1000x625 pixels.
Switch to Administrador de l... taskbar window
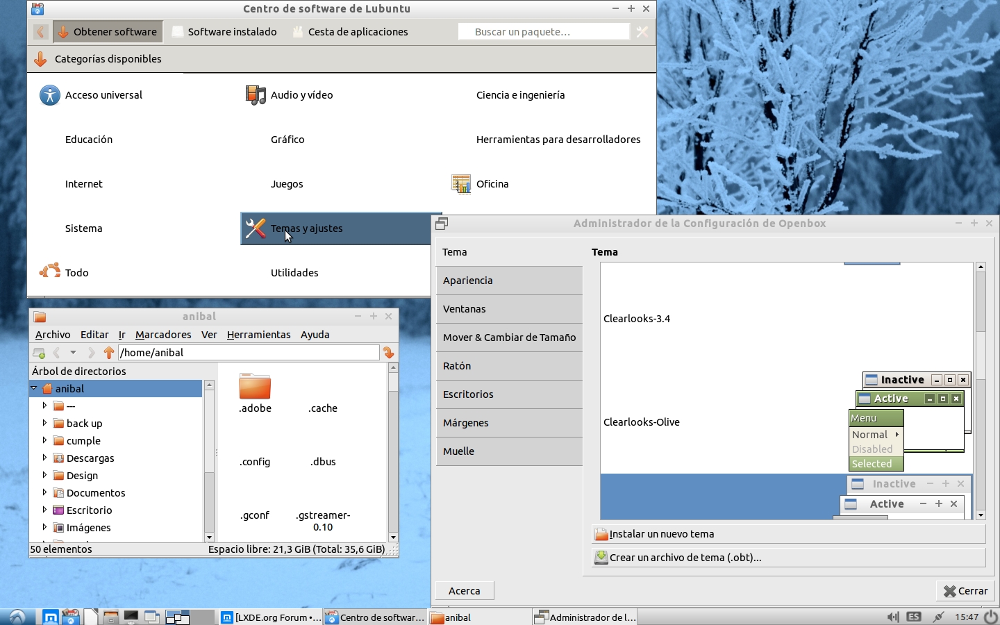coord(585,617)
